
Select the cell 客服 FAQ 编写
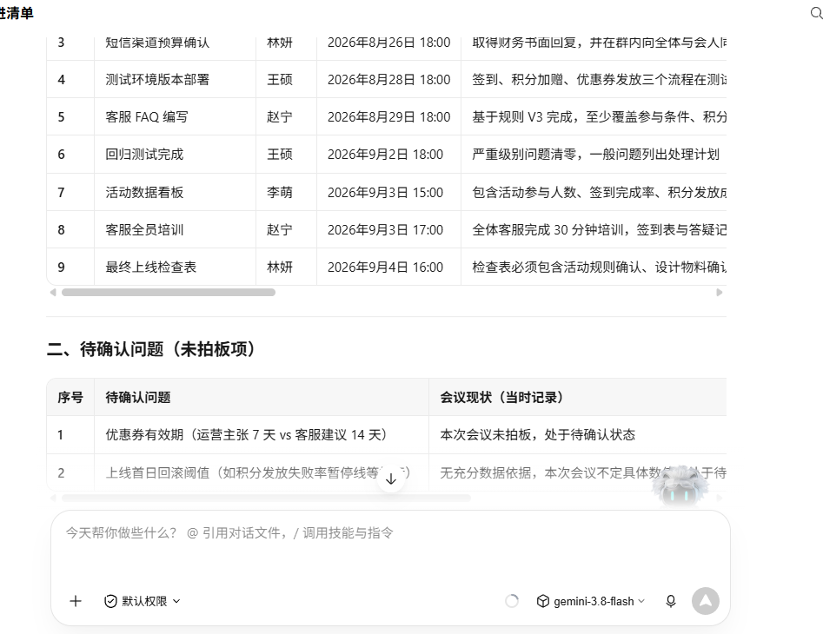point(147,117)
